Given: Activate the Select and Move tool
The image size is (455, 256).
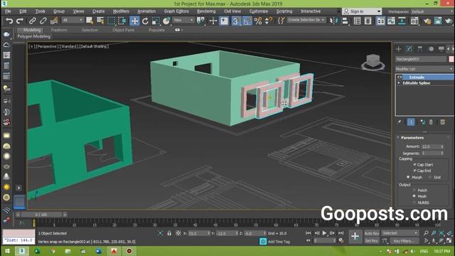Looking at the screenshot, I should coord(134,21).
